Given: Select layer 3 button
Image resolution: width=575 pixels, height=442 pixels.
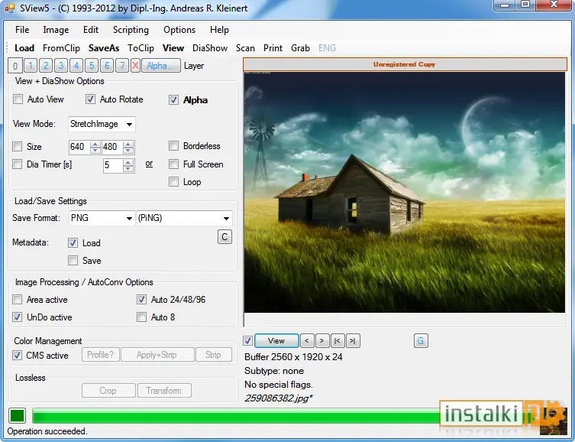Looking at the screenshot, I should 61,66.
